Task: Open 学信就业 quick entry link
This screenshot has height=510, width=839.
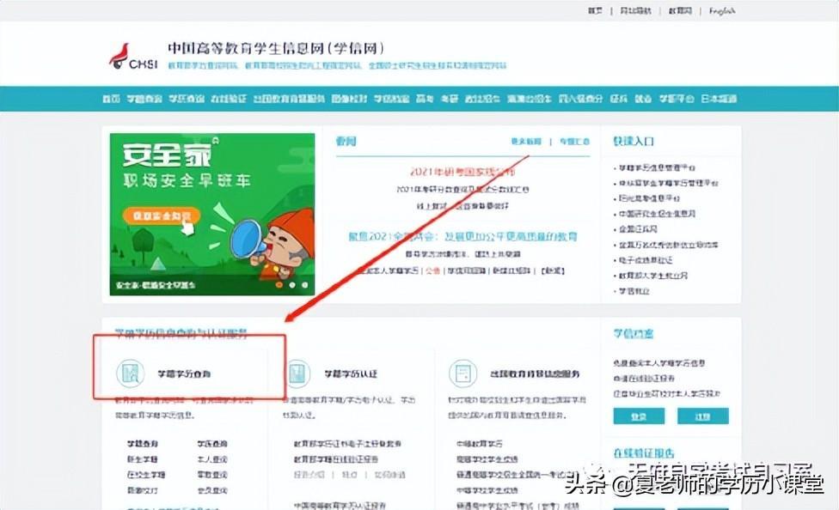Action: [634, 291]
